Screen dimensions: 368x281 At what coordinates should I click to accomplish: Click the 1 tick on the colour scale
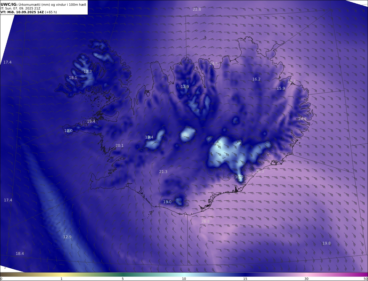61,279
